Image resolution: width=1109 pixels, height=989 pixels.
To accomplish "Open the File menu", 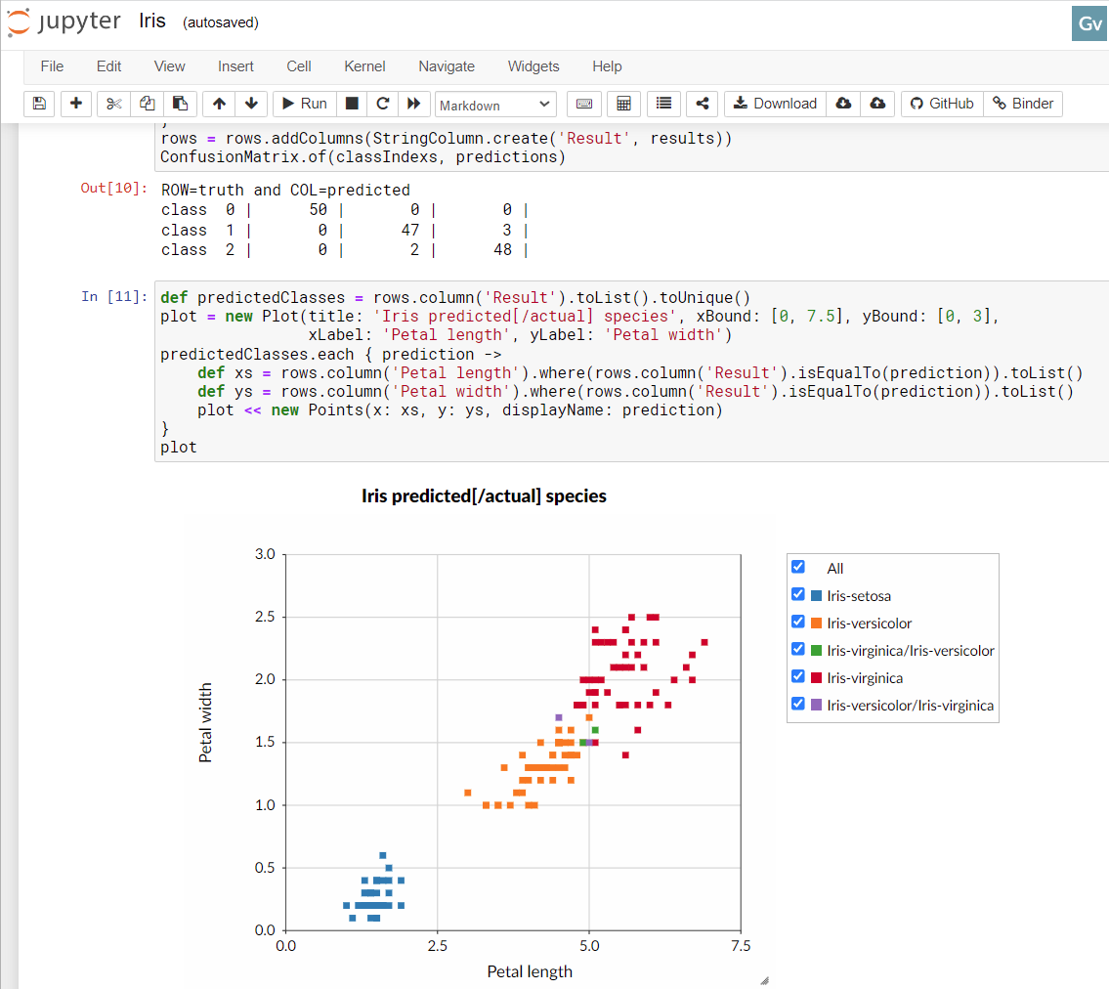I will coord(52,66).
